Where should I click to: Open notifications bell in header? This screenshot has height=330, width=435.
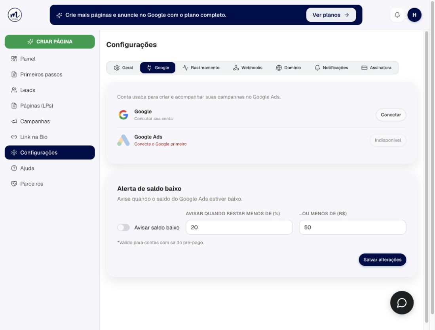coord(397,15)
